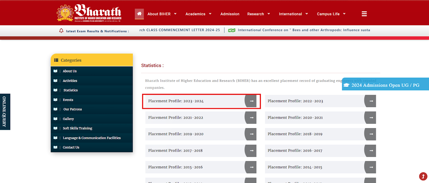Go to the Admission page
429x183 pixels.
click(230, 14)
